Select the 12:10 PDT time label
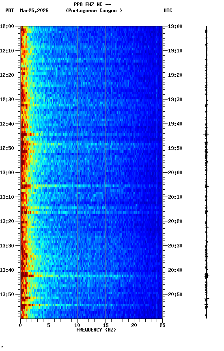This screenshot has height=351, width=224. (x=7, y=51)
